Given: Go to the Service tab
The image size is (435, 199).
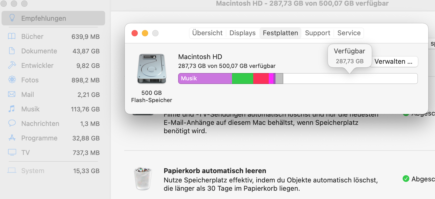Looking at the screenshot, I should tap(349, 33).
